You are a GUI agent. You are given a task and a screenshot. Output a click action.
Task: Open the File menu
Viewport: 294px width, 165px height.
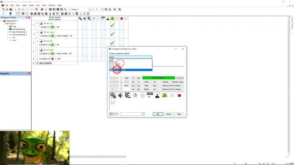click(7, 5)
